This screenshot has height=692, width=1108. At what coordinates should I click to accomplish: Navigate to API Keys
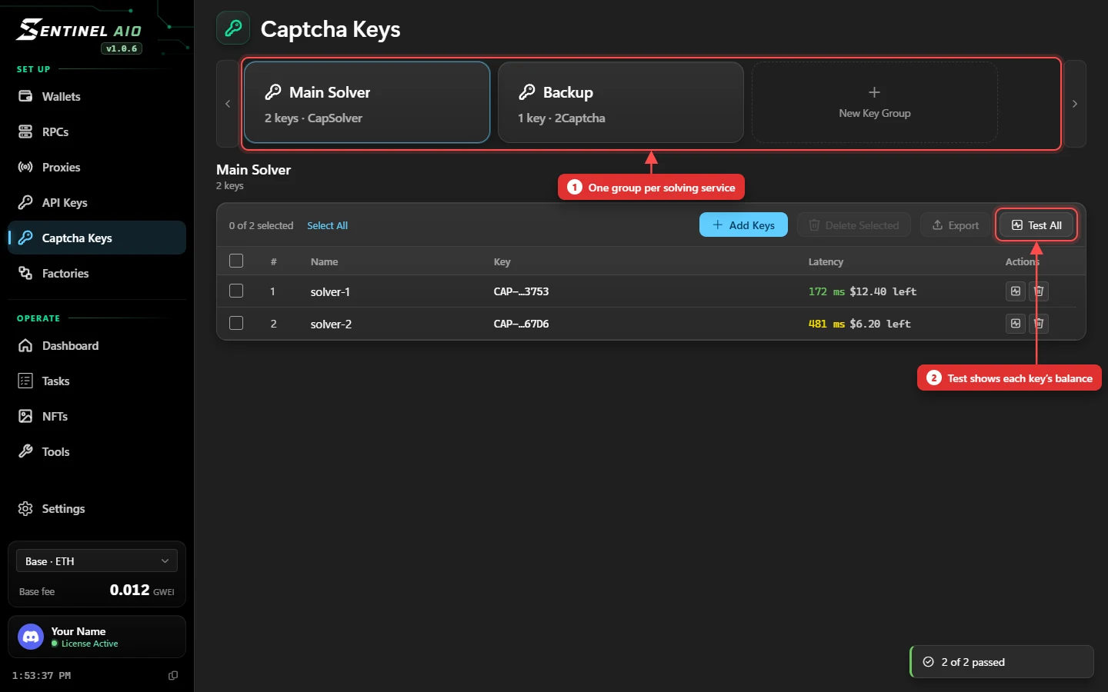click(x=97, y=202)
